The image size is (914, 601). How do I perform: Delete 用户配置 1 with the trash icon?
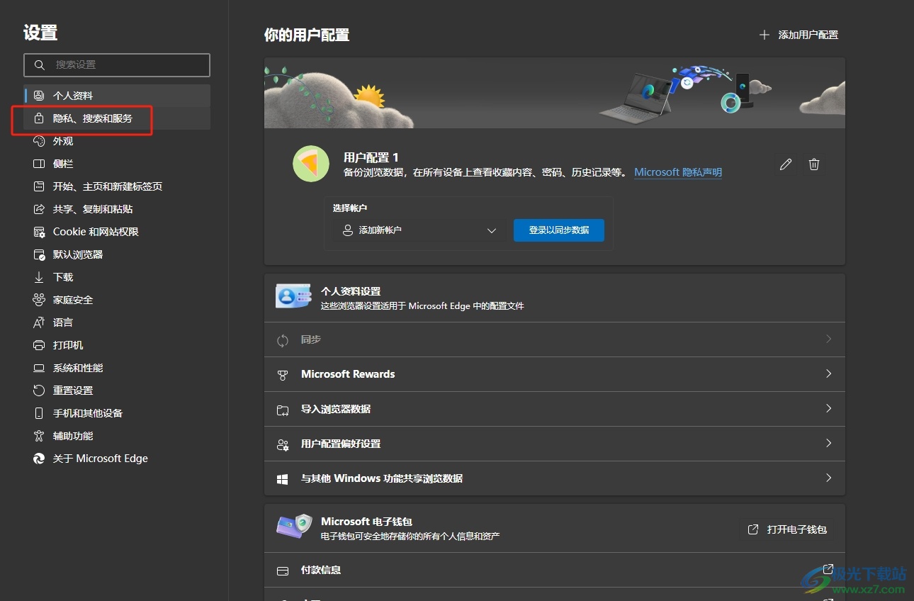814,164
